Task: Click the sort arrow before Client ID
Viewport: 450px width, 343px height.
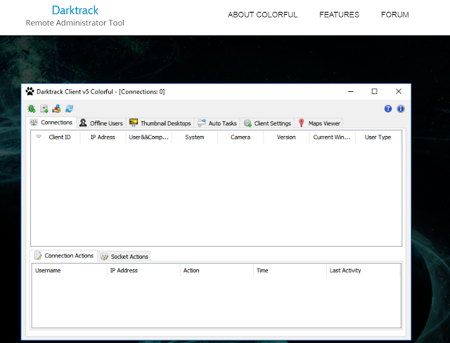Action: click(39, 137)
